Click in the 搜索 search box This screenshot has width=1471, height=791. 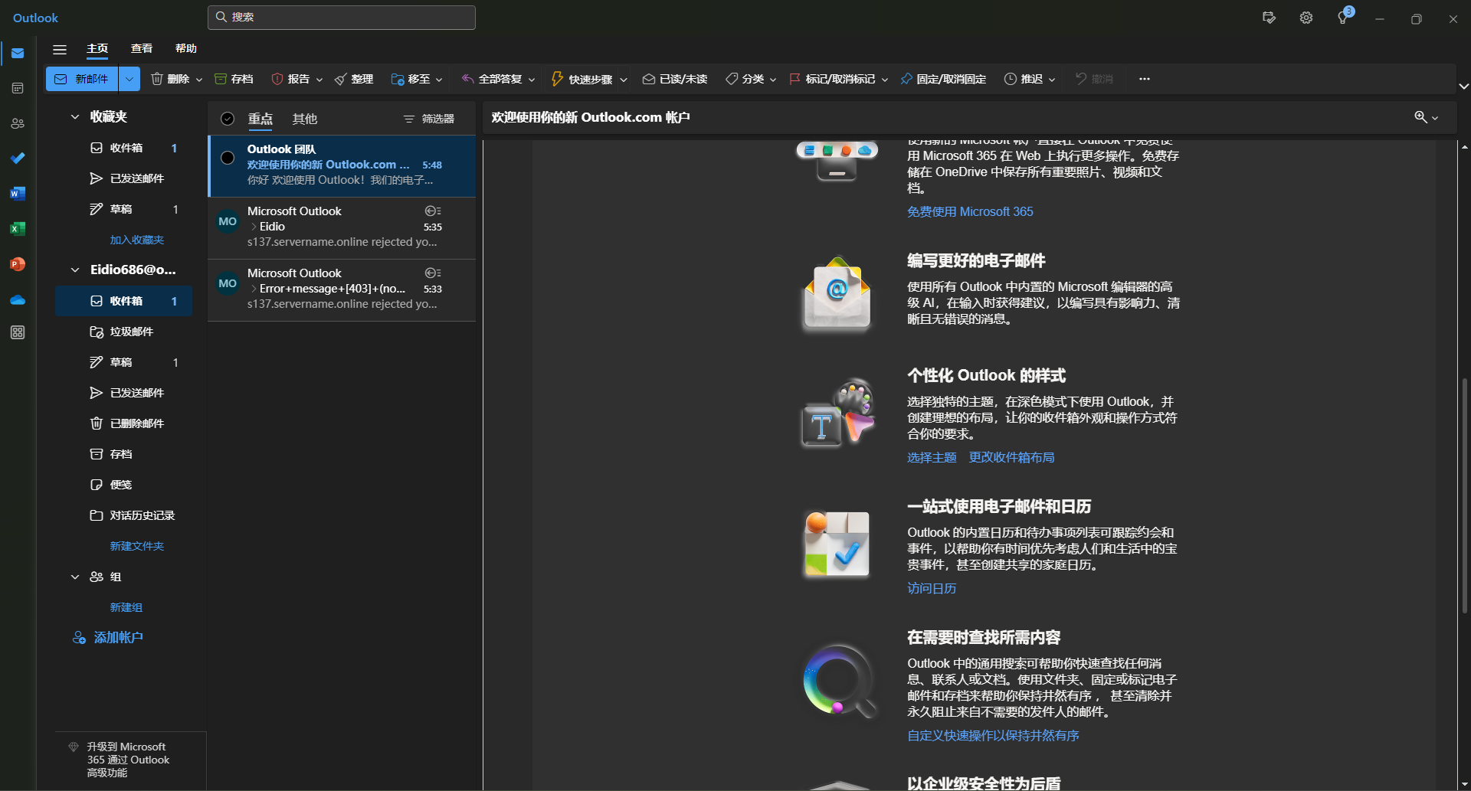342,17
